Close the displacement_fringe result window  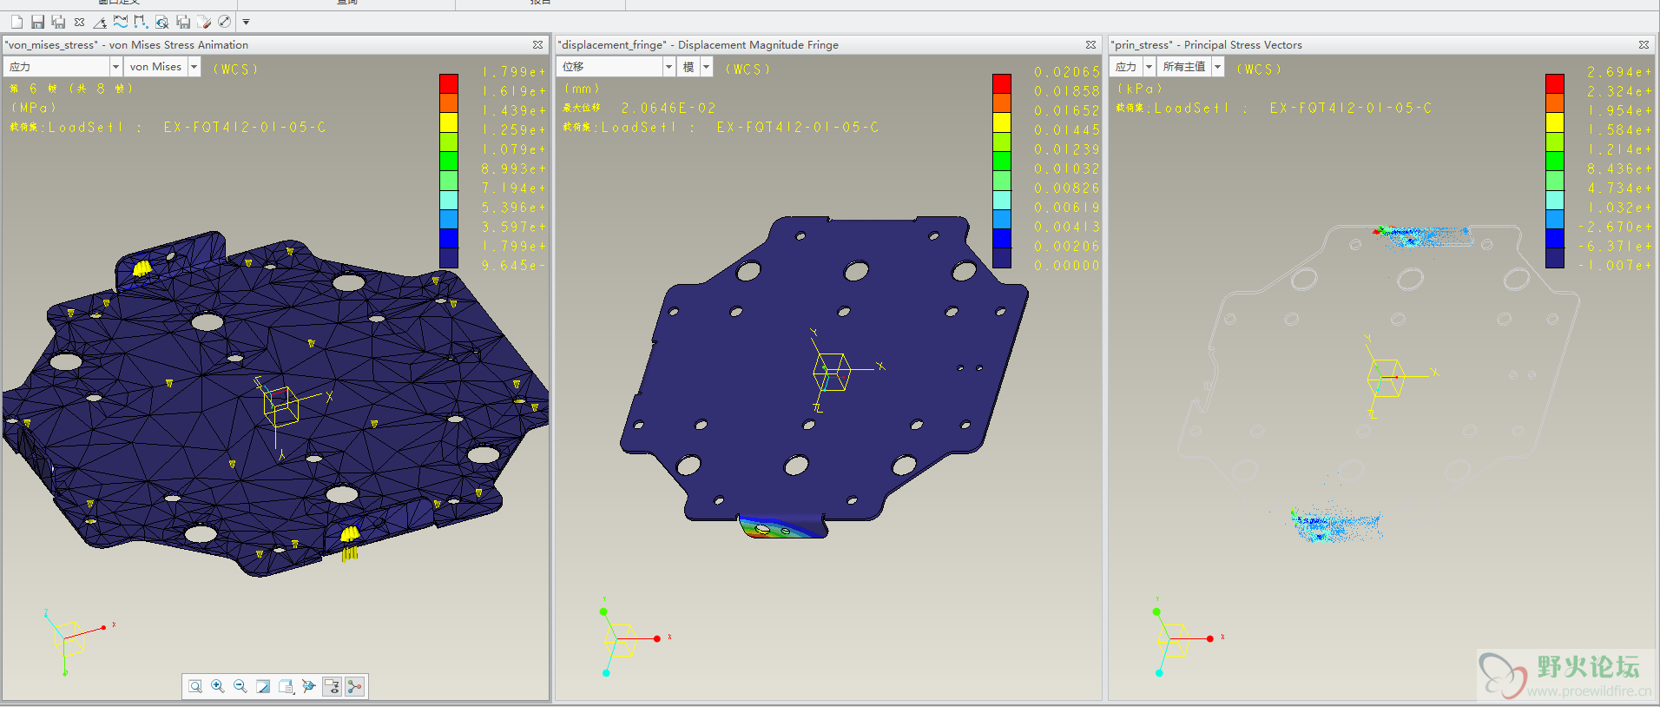click(1090, 44)
